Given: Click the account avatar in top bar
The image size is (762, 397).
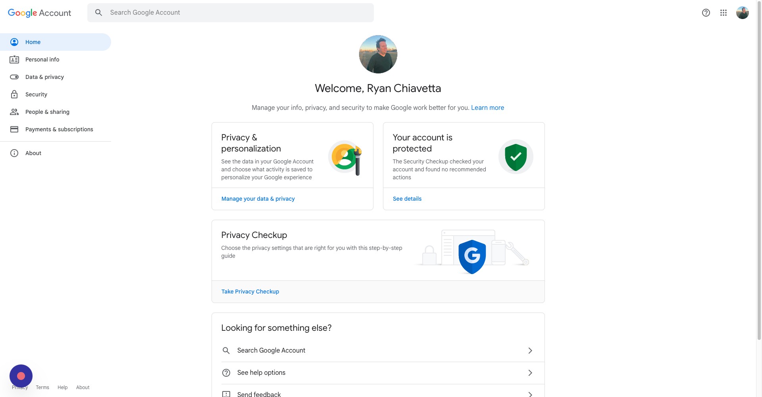Looking at the screenshot, I should coord(742,13).
